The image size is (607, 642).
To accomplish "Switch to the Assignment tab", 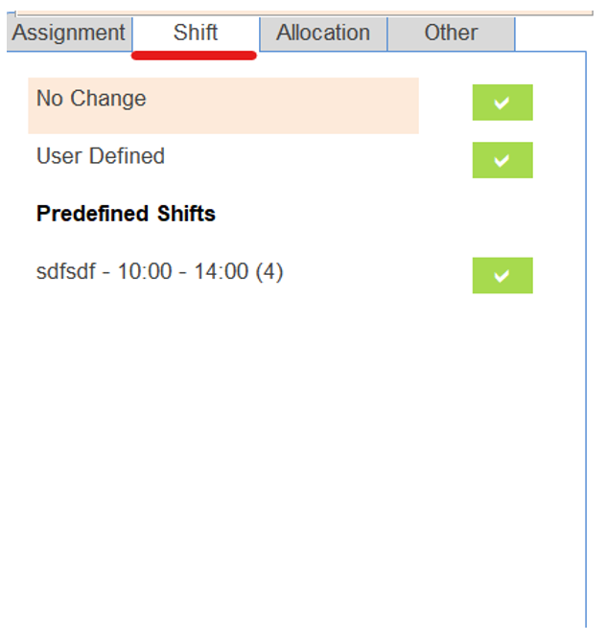I will (69, 34).
